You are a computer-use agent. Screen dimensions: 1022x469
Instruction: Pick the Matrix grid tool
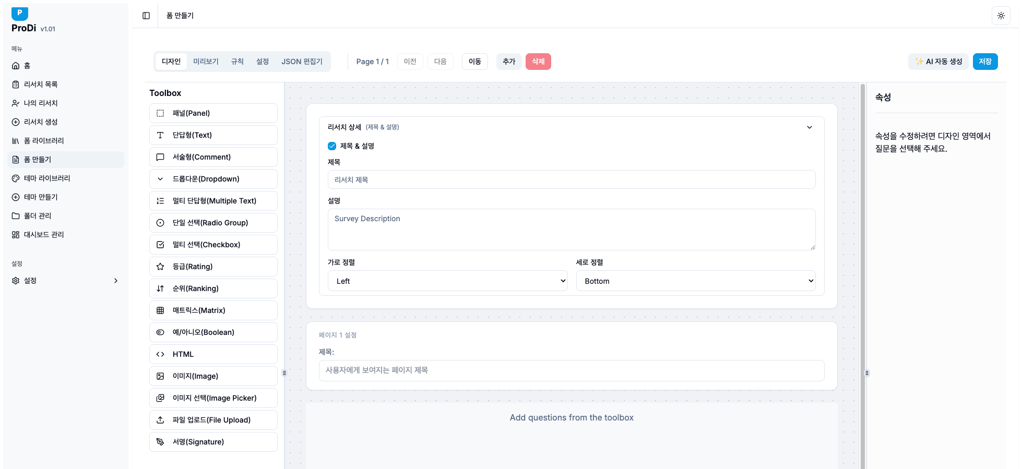213,310
